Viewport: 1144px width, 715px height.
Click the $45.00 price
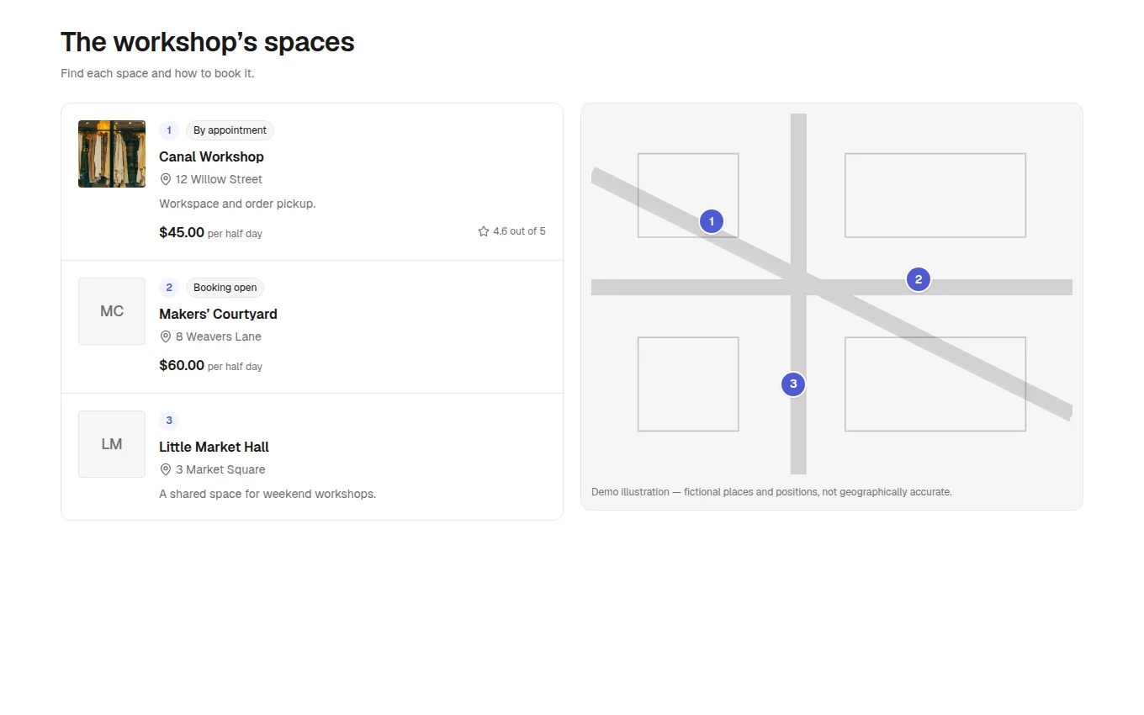(182, 232)
